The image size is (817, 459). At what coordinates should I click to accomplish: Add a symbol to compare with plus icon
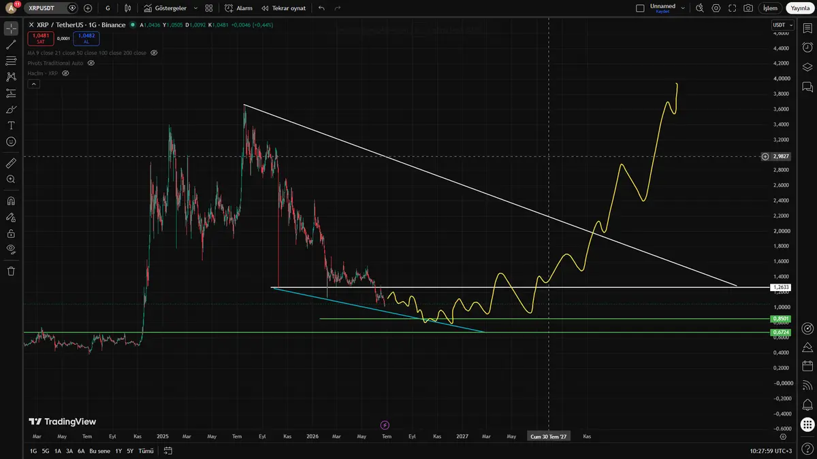(x=88, y=8)
